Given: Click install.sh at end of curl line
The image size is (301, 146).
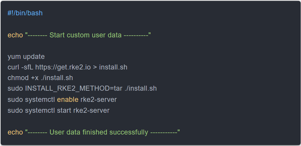Looking at the screenshot, I should point(113,67).
